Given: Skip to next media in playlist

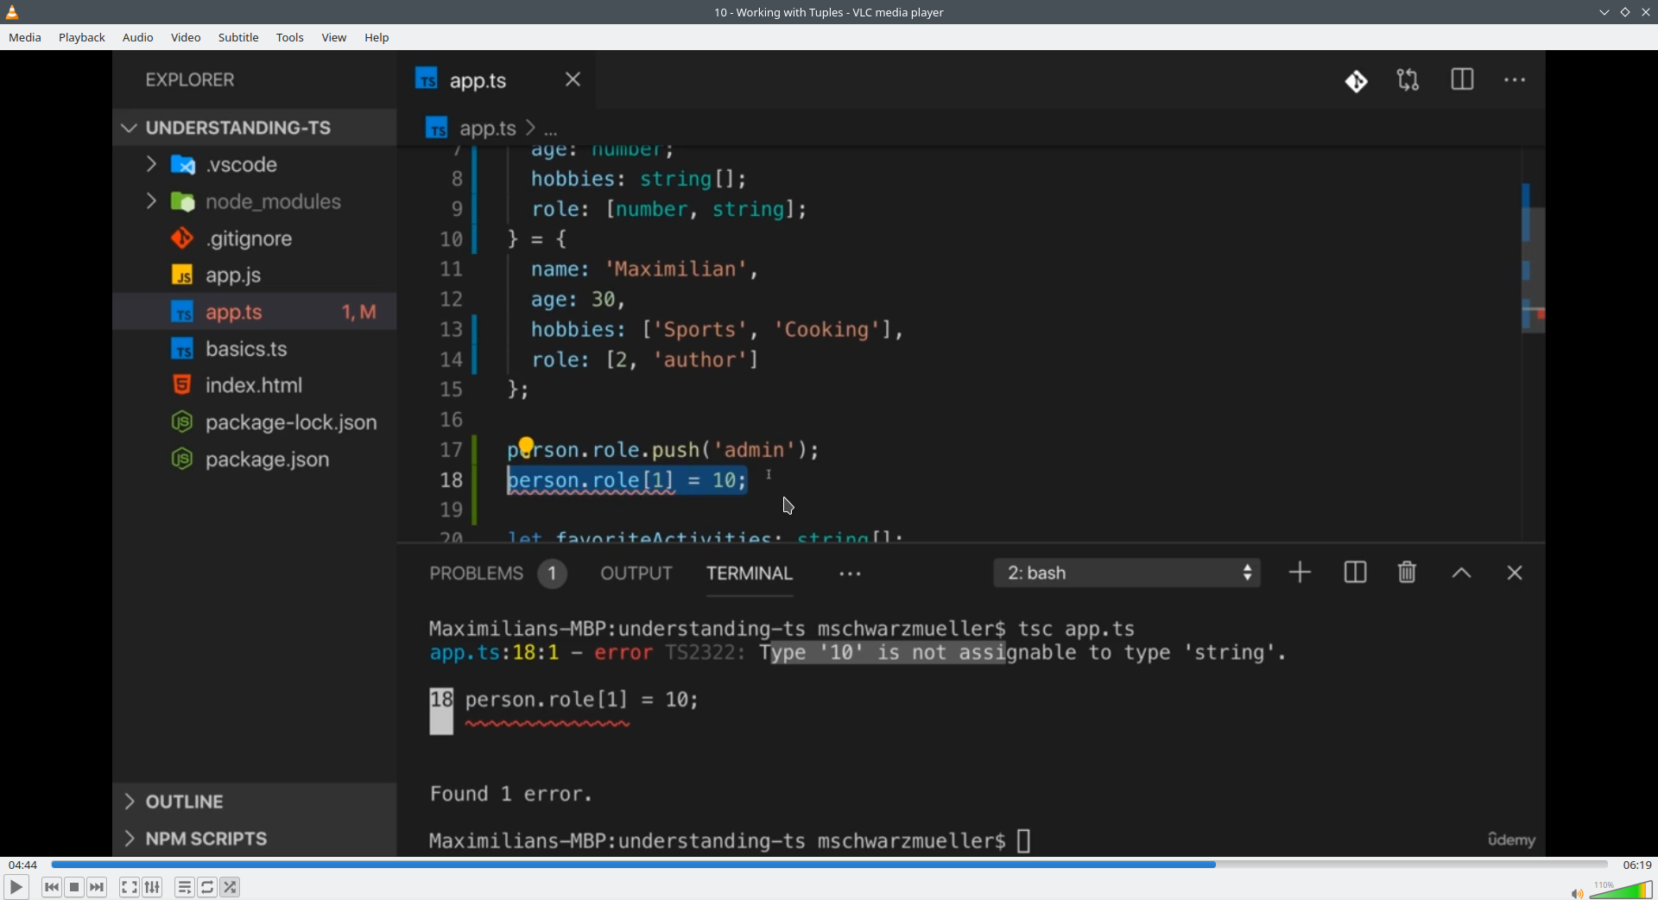Looking at the screenshot, I should point(98,887).
